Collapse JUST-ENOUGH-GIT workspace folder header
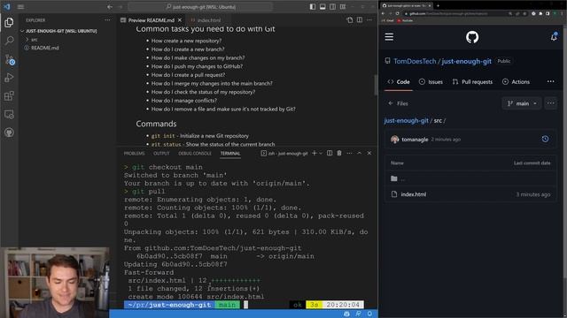Screen dimensions: 567x318 click(61, 31)
